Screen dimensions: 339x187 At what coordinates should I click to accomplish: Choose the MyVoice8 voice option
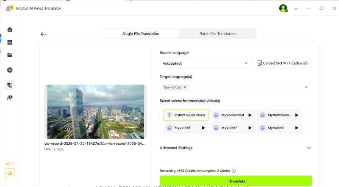(x=186, y=127)
